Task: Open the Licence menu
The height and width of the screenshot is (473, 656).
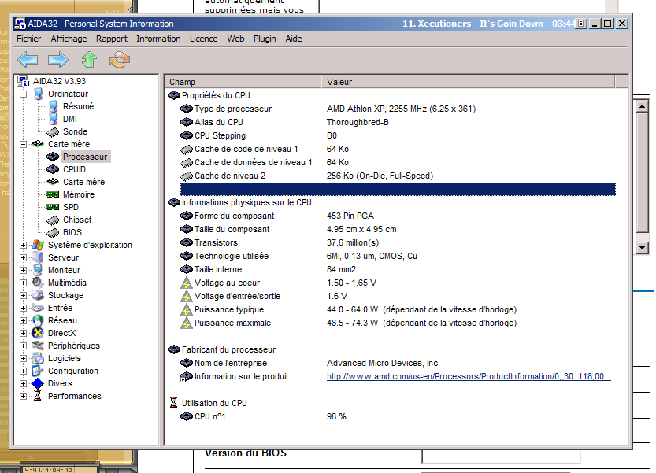Action: [204, 39]
